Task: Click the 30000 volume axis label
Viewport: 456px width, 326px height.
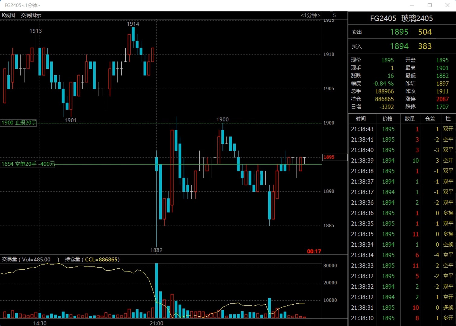Action: click(x=330, y=266)
